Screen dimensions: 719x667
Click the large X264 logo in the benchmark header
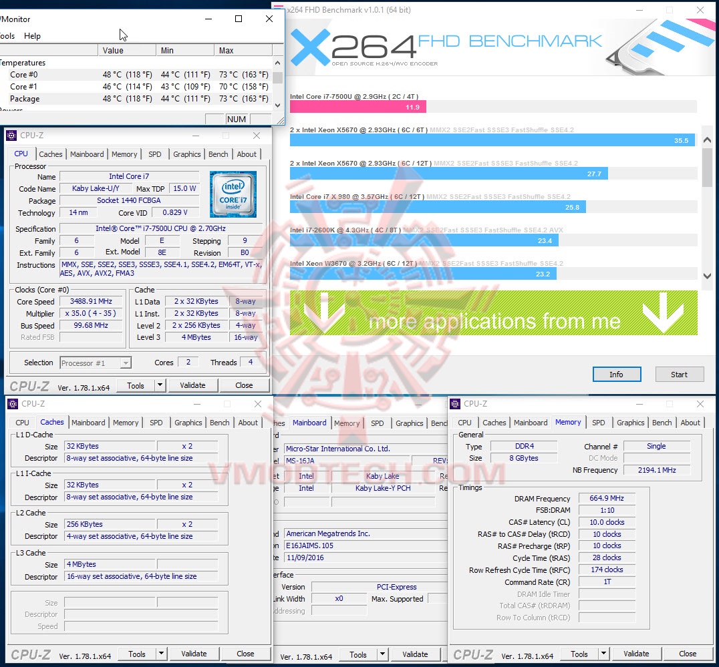click(x=353, y=47)
